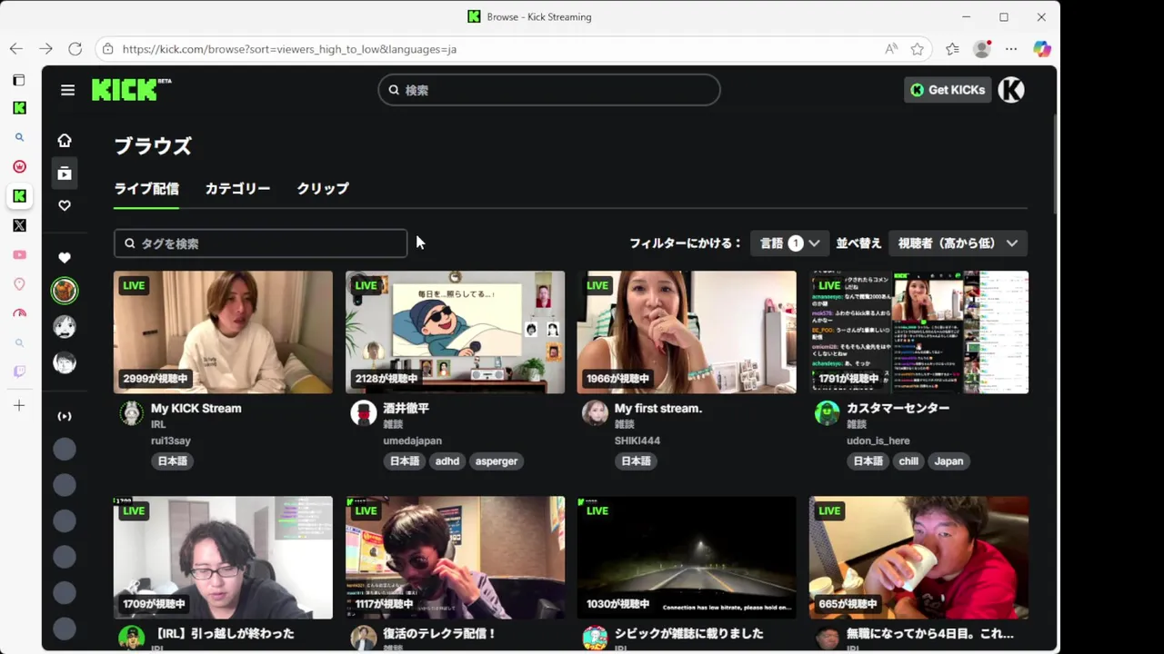This screenshot has height=654, width=1164.
Task: Click the filled heart icon in sidebar
Action: 65,258
